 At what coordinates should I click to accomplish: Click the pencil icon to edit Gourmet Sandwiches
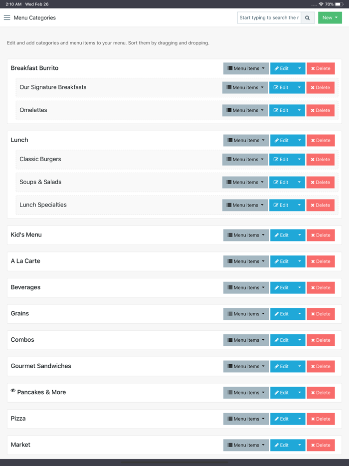click(278, 366)
